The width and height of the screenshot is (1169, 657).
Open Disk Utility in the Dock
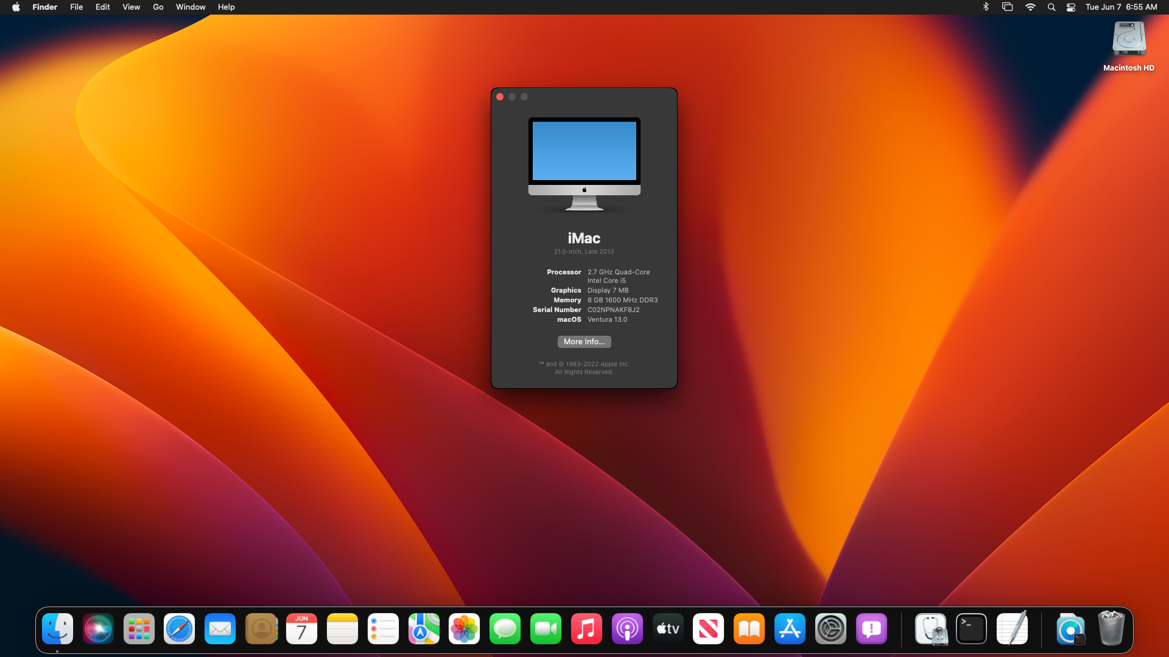pyautogui.click(x=930, y=629)
